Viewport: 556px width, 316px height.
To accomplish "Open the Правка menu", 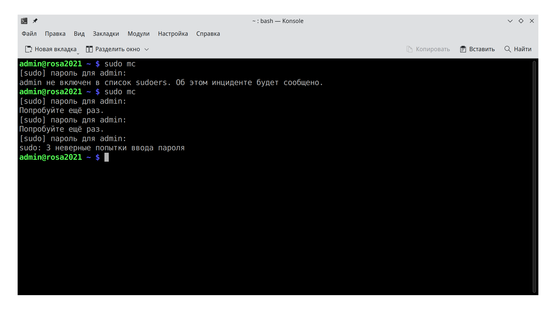I will pyautogui.click(x=55, y=34).
